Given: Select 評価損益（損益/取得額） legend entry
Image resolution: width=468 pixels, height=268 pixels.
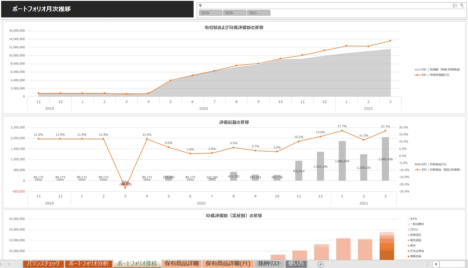Looking at the screenshot, I should [x=437, y=169].
